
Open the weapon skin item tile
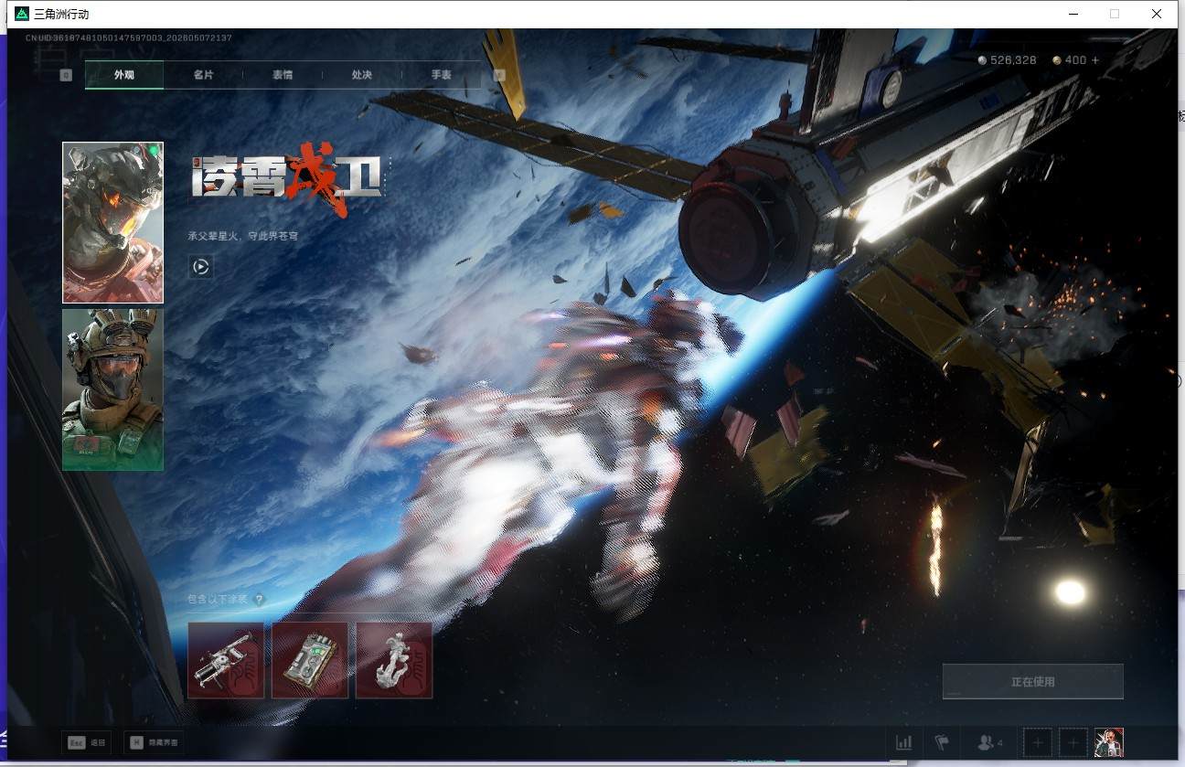click(x=226, y=660)
